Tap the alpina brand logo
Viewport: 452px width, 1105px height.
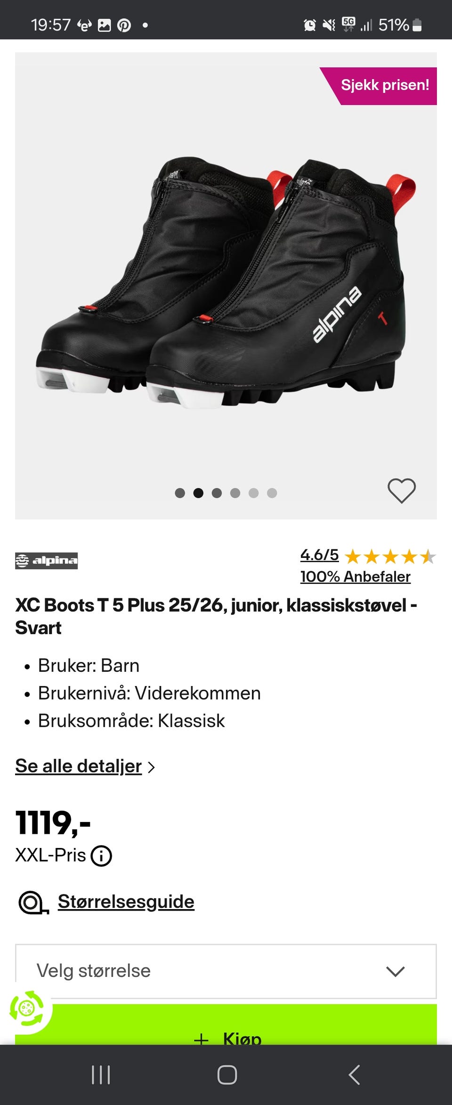pyautogui.click(x=46, y=560)
